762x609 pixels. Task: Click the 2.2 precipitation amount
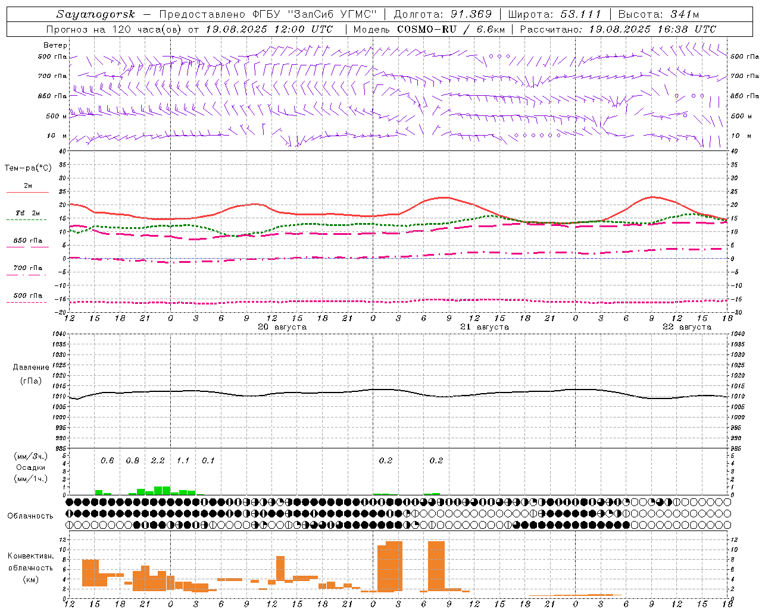coord(158,460)
